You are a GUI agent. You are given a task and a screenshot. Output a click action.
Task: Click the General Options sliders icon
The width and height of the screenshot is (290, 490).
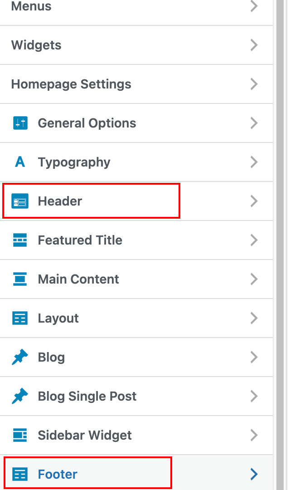click(x=20, y=123)
